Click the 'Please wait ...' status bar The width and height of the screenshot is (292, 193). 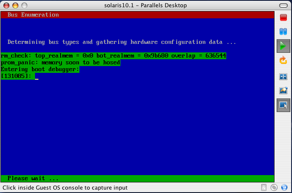[x=137, y=179]
